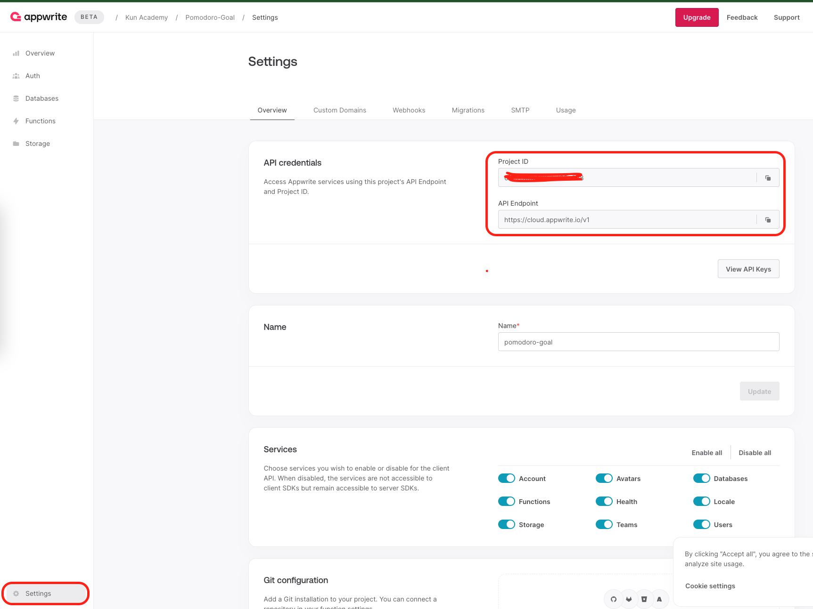This screenshot has width=813, height=609.
Task: Open Settings in the sidebar
Action: point(46,593)
